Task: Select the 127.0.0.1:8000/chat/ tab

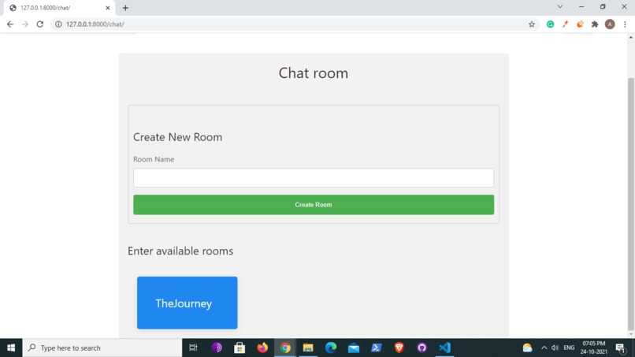Action: tap(59, 8)
